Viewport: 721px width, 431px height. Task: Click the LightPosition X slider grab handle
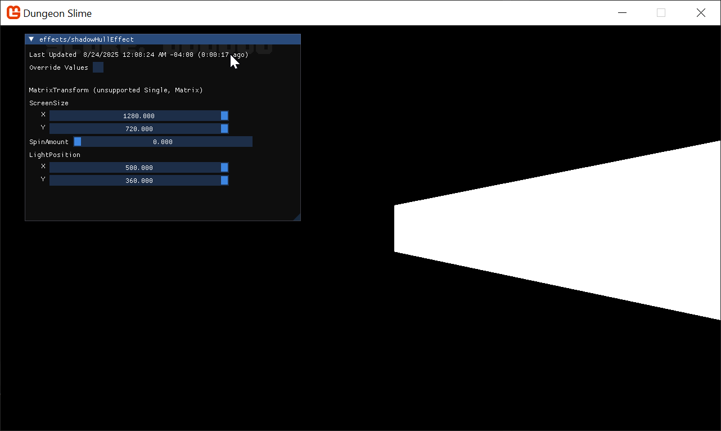[224, 168]
